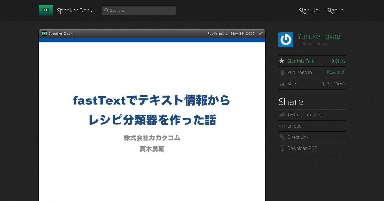384x201 pixels.
Task: Click Speaker Deck label in player header
Action: pos(60,33)
